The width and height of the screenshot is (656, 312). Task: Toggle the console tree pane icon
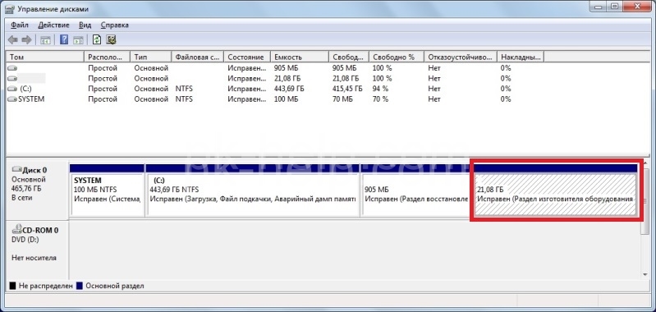click(45, 39)
